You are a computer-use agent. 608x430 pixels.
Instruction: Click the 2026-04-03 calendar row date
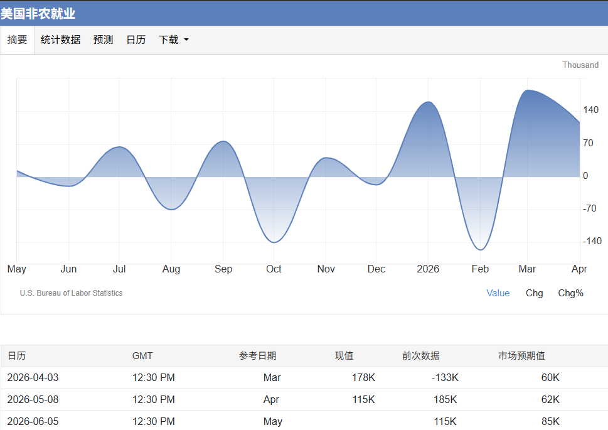(33, 378)
